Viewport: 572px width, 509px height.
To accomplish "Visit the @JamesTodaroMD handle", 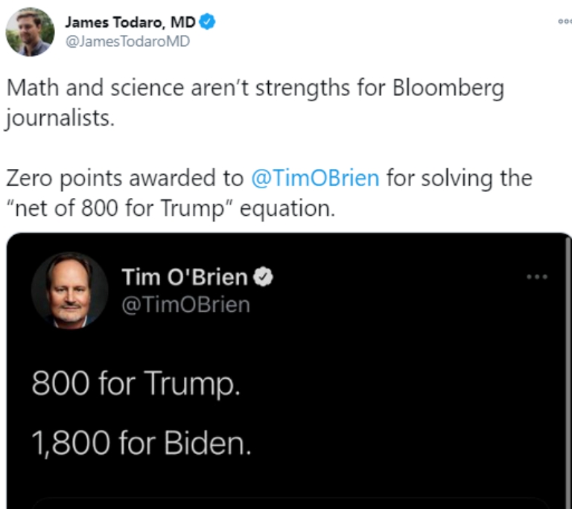I will click(127, 41).
